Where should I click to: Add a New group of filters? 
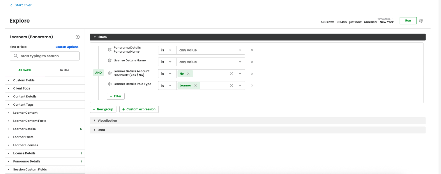(x=103, y=109)
